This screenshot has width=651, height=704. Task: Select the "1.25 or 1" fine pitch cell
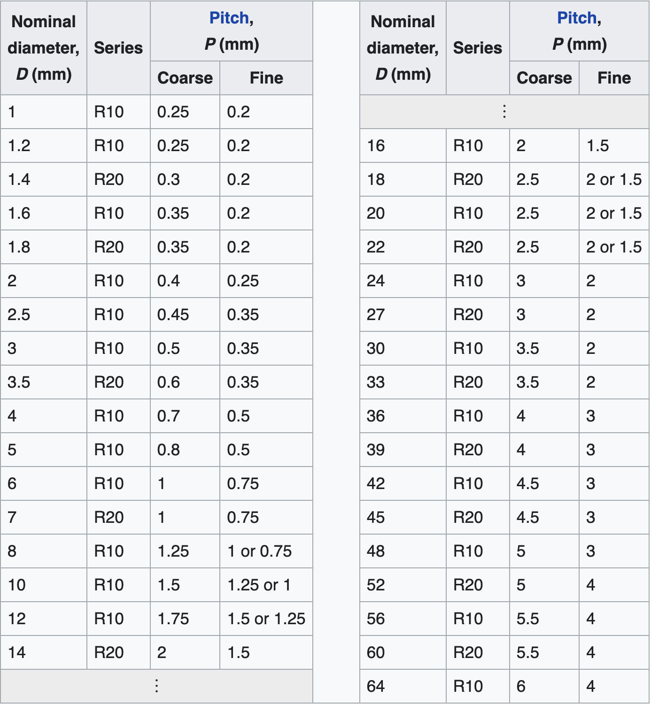[259, 585]
